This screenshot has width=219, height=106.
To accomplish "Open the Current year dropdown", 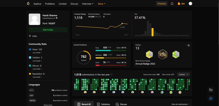I will tap(183, 74).
